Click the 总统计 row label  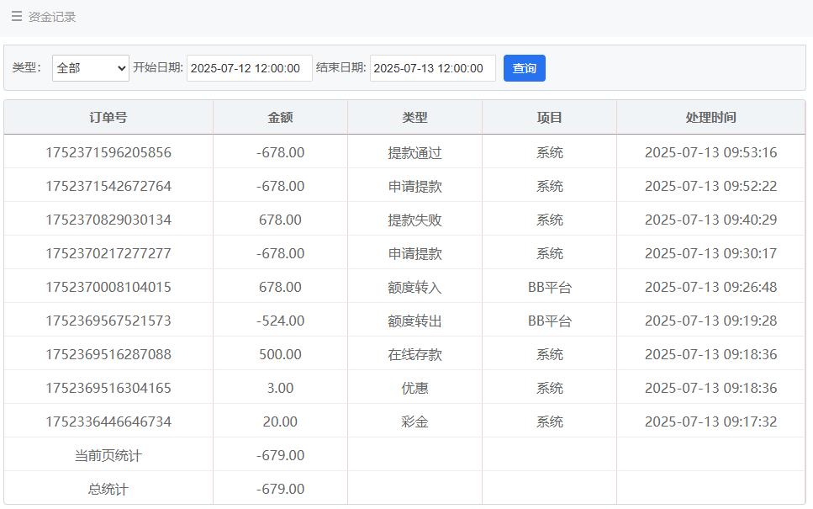coord(108,489)
